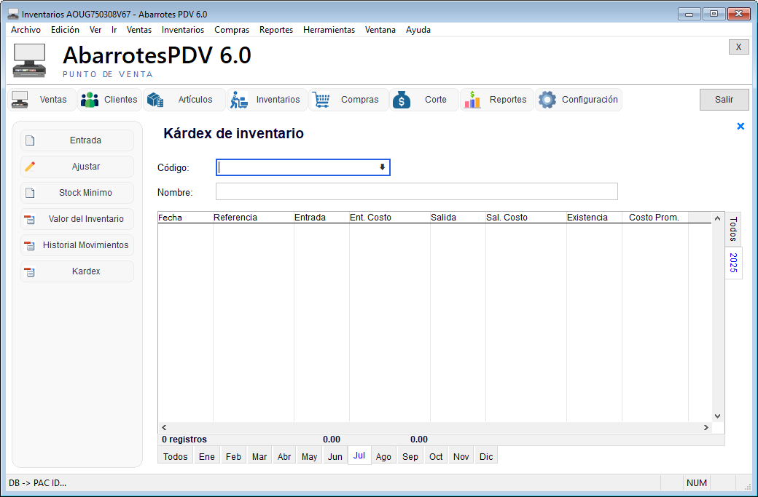Select the May month tab
This screenshot has height=497, width=758.
pos(309,456)
